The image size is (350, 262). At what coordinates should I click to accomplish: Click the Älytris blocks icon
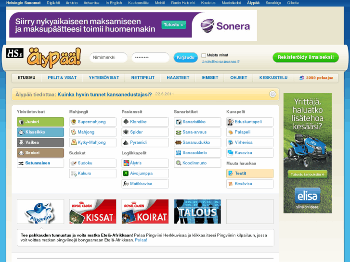pos(126,163)
